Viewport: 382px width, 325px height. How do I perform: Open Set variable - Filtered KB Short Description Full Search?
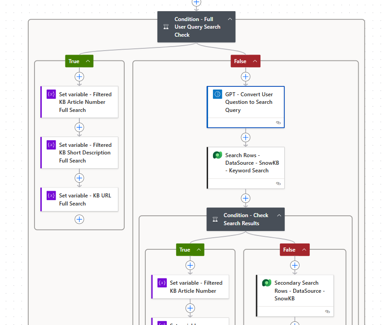79,153
